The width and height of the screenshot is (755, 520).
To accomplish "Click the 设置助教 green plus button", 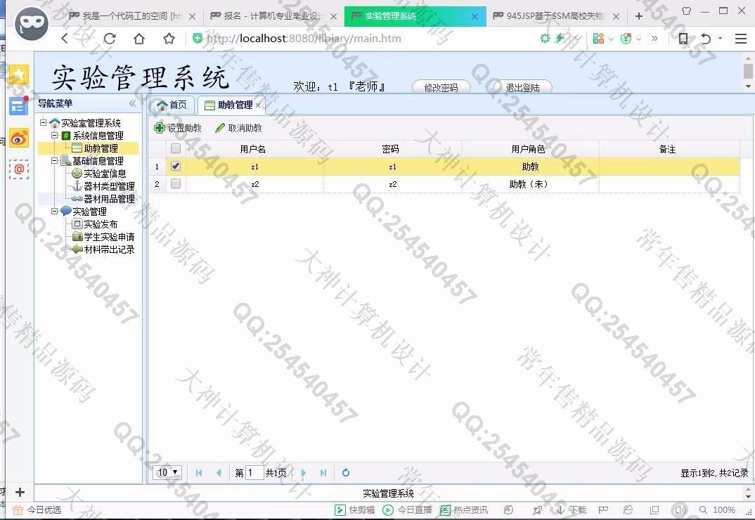I will point(177,128).
